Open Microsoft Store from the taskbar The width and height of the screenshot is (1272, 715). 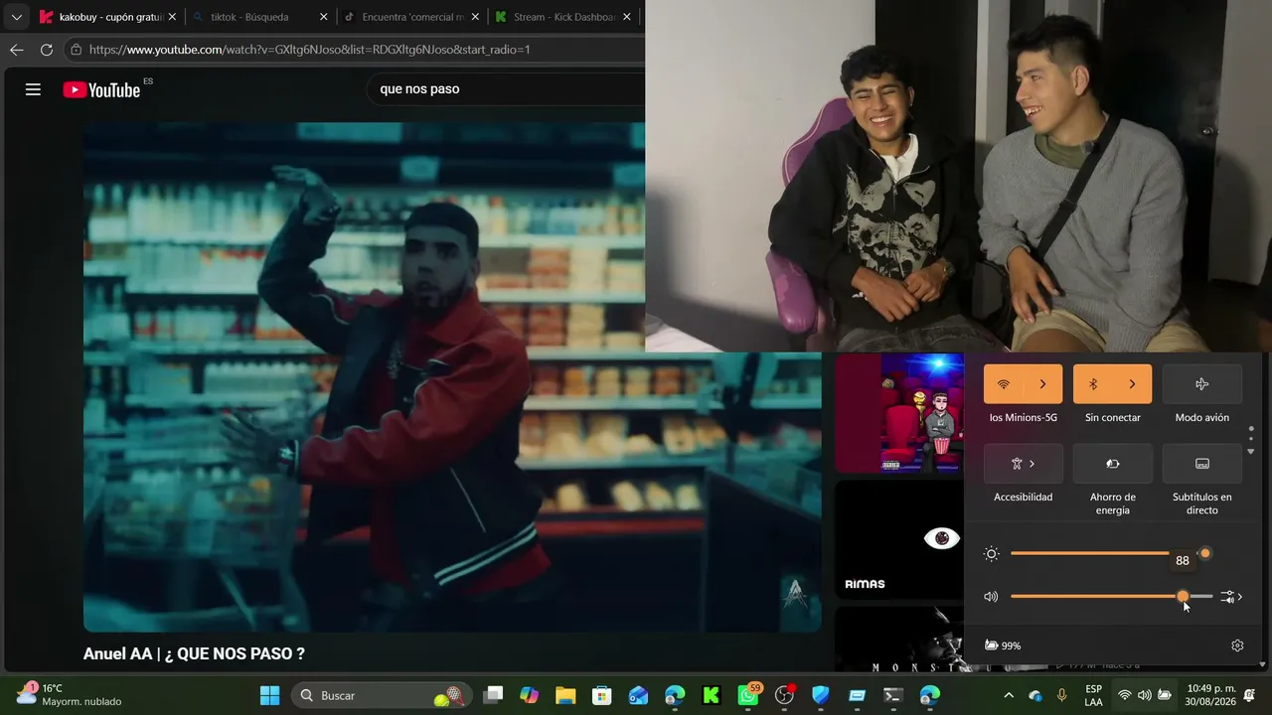pos(601,695)
